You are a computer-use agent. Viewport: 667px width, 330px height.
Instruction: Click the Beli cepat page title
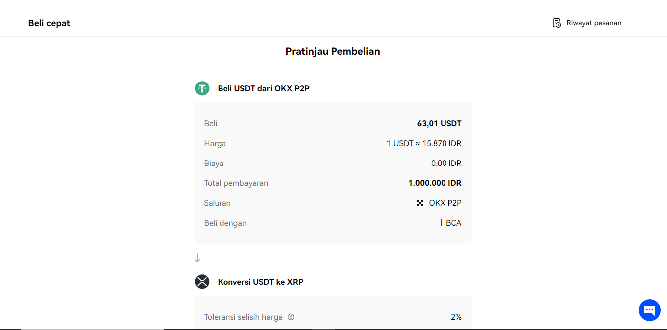pos(49,23)
